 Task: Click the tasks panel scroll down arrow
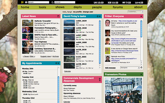pos(100,67)
